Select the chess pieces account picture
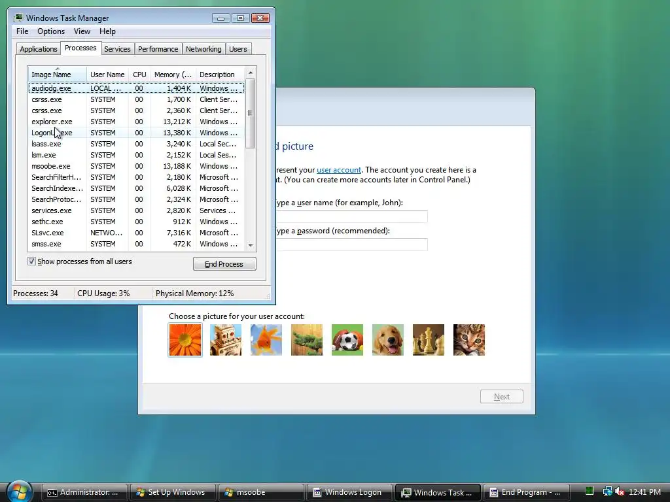 pos(429,340)
